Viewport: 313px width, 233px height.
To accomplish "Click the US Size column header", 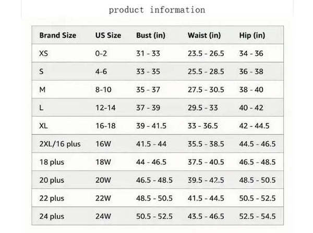I will [x=108, y=35].
